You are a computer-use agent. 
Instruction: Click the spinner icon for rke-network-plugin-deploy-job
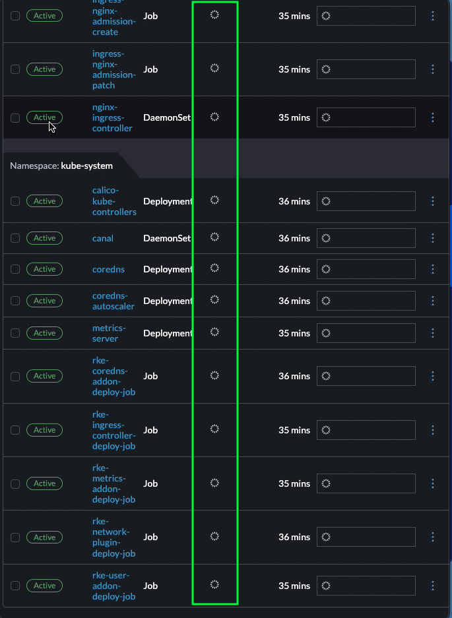click(214, 537)
